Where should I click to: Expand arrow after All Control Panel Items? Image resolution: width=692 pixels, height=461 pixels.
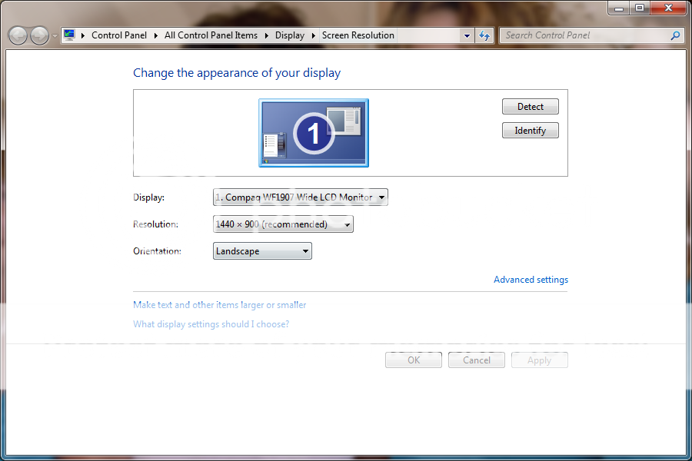point(267,36)
